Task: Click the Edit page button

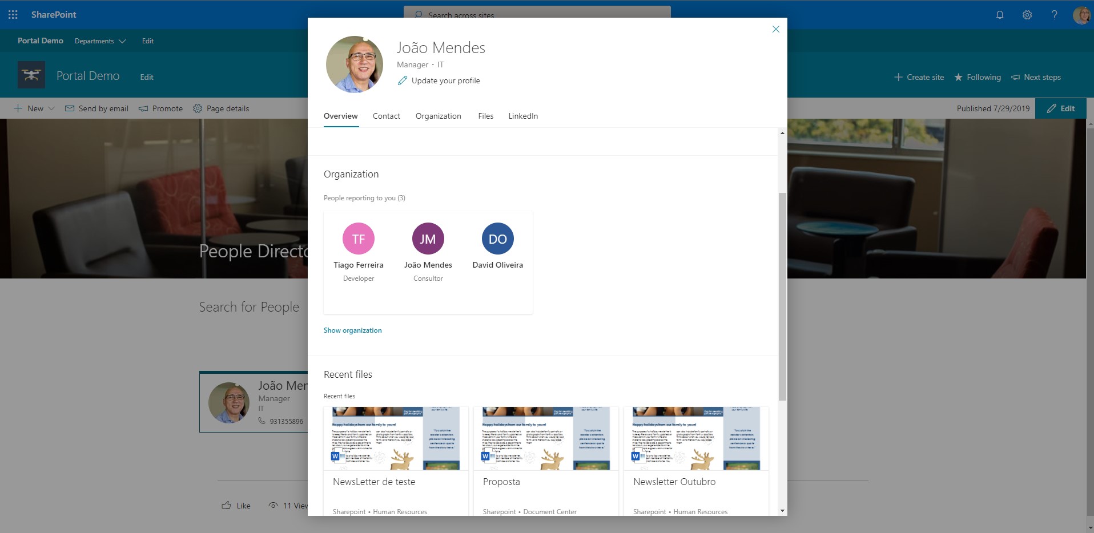Action: click(1061, 108)
